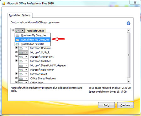The width and height of the screenshot is (141, 116).
Task: Select Office Tools in the tree
Action: point(37,83)
